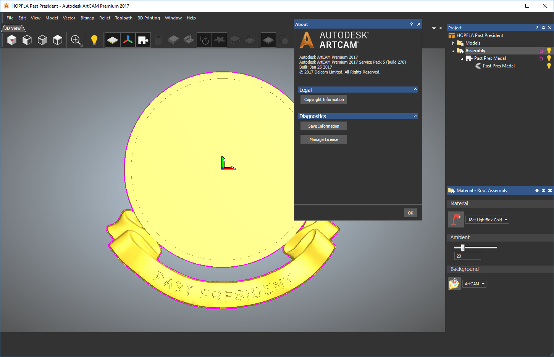Switch to the 3D View tab
554x357 pixels.
click(x=11, y=28)
